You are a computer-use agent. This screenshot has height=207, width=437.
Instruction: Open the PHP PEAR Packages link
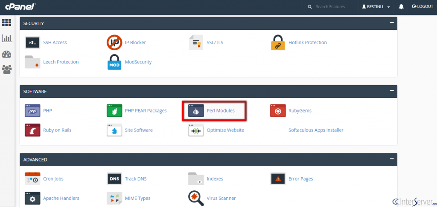pos(146,111)
